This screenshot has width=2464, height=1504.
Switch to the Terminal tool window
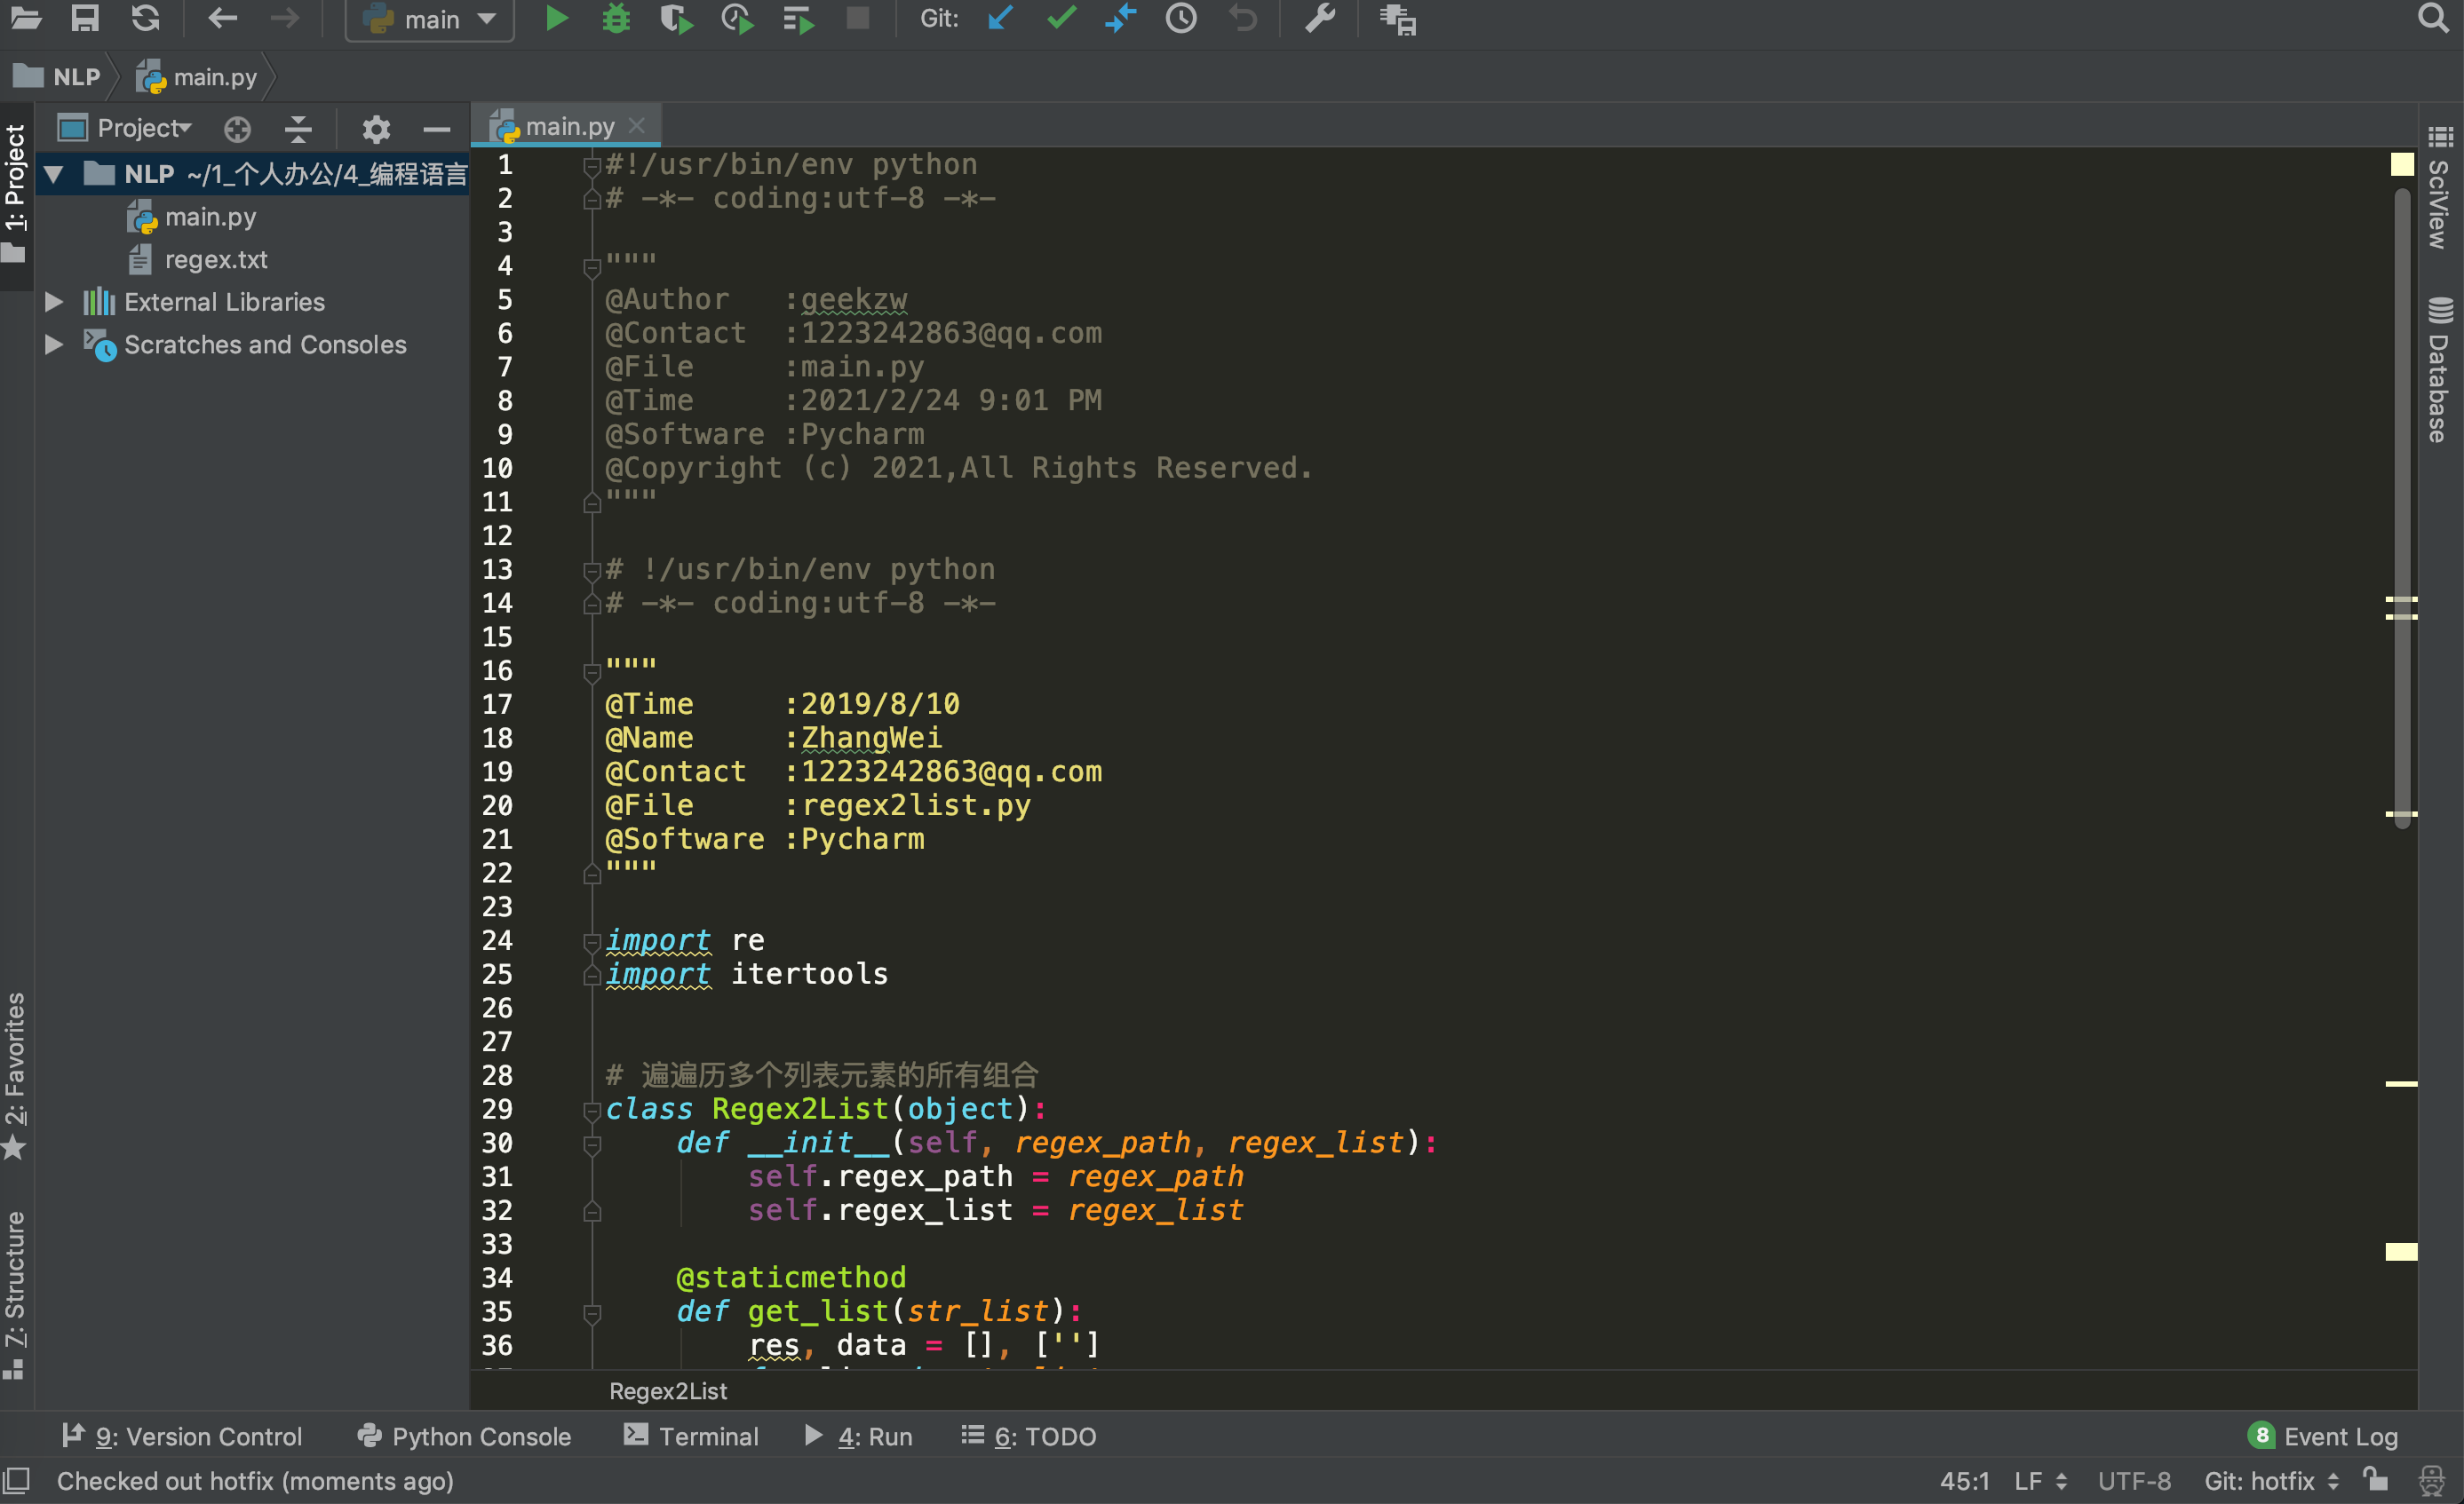[691, 1436]
